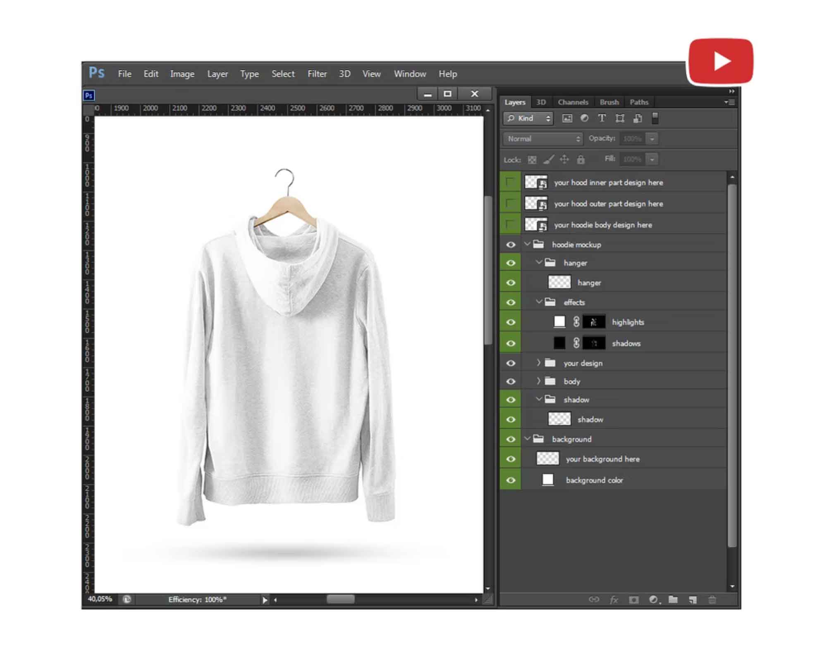Open the Opacity dropdown arrow

652,139
